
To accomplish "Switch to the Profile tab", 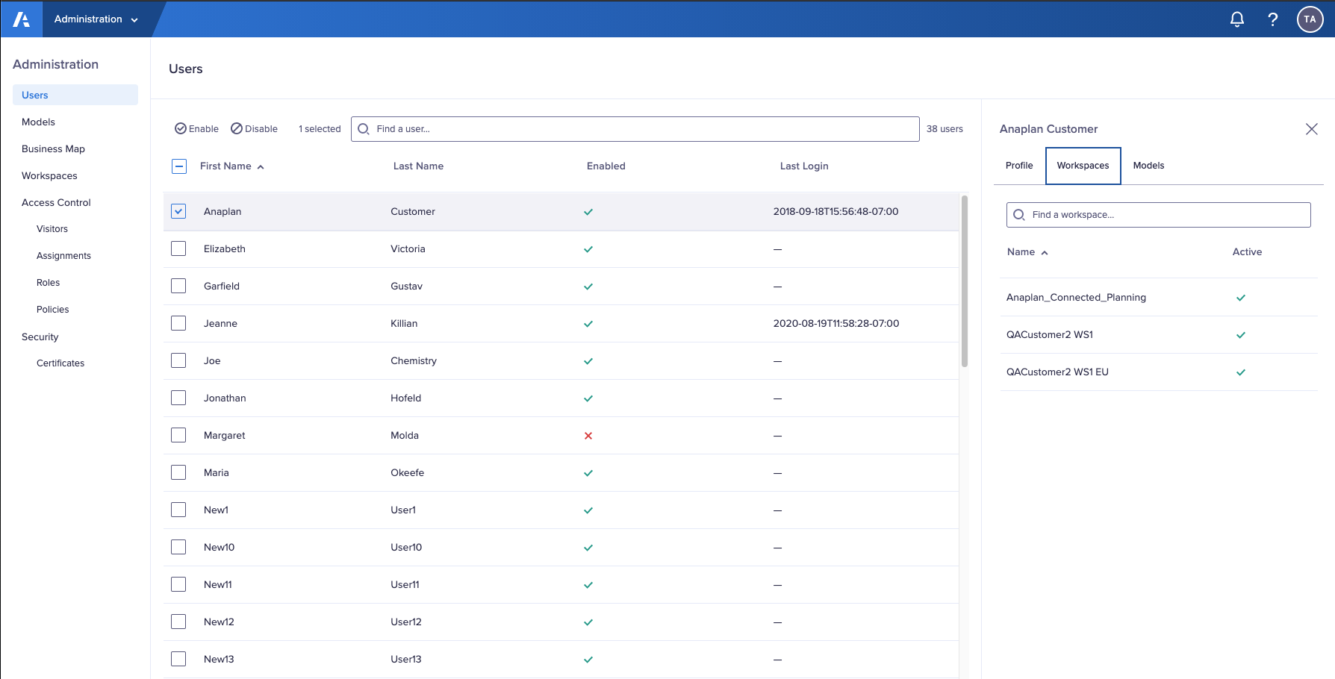I will pos(1019,166).
